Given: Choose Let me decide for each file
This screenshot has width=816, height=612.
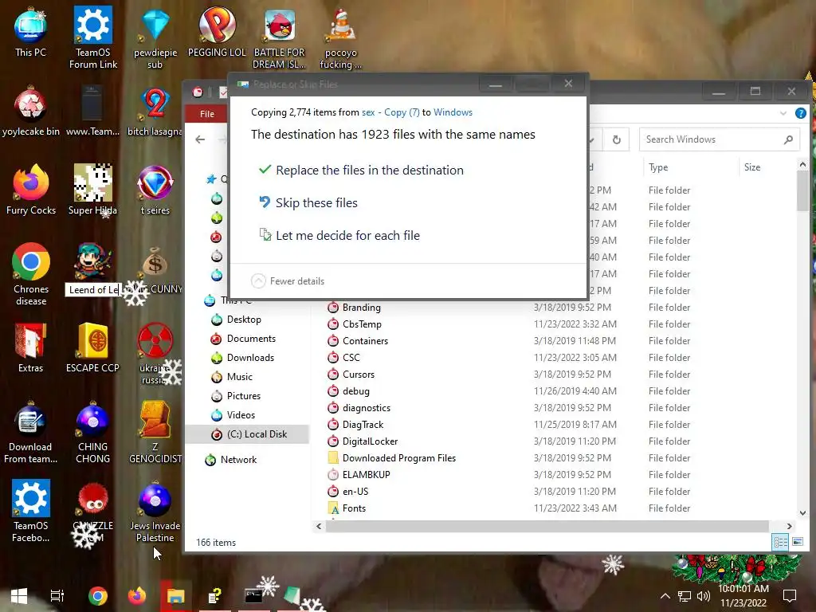Looking at the screenshot, I should tap(339, 236).
